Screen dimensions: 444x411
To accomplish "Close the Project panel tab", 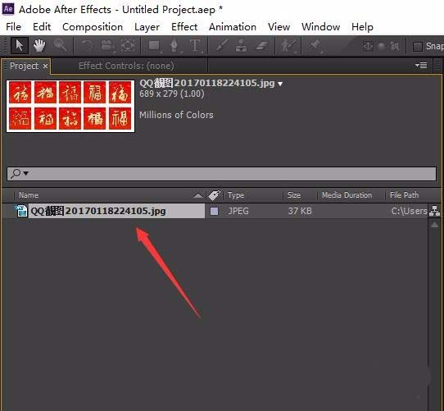I will [45, 66].
